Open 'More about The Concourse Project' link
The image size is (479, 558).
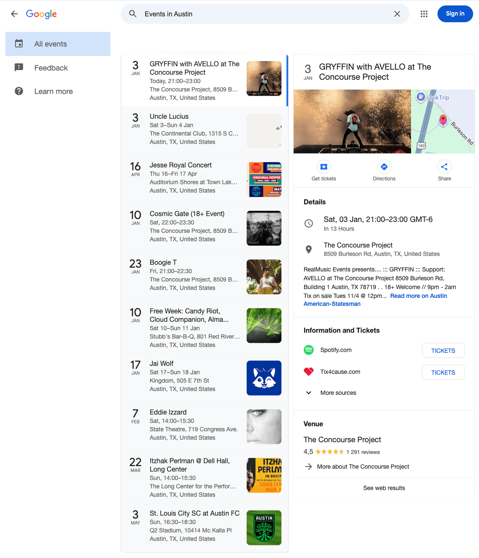click(x=363, y=467)
